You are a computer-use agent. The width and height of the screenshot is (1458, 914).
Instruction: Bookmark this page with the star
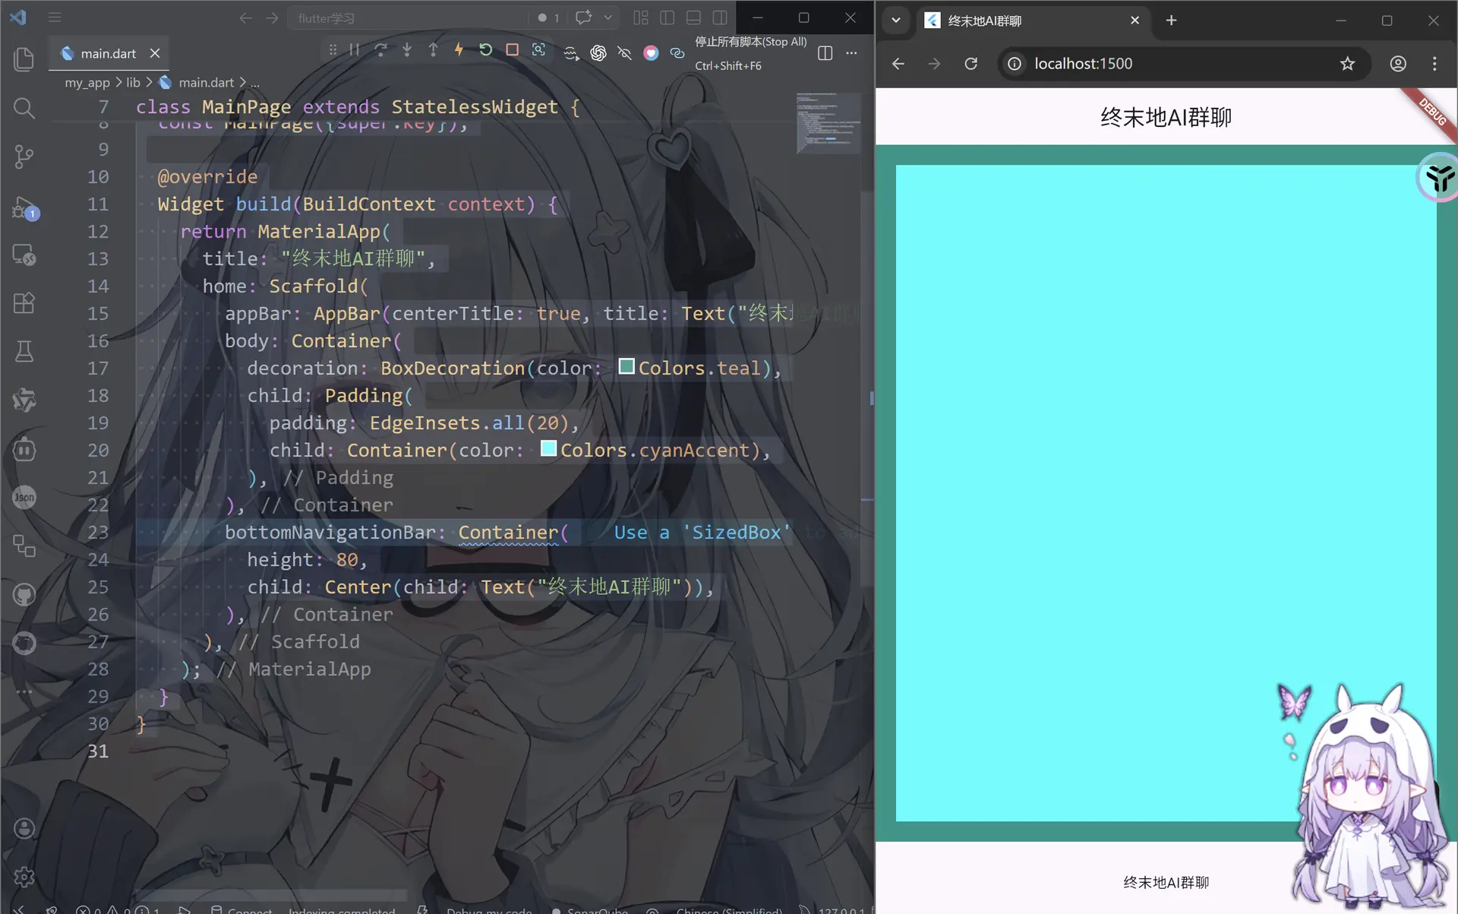click(x=1347, y=64)
